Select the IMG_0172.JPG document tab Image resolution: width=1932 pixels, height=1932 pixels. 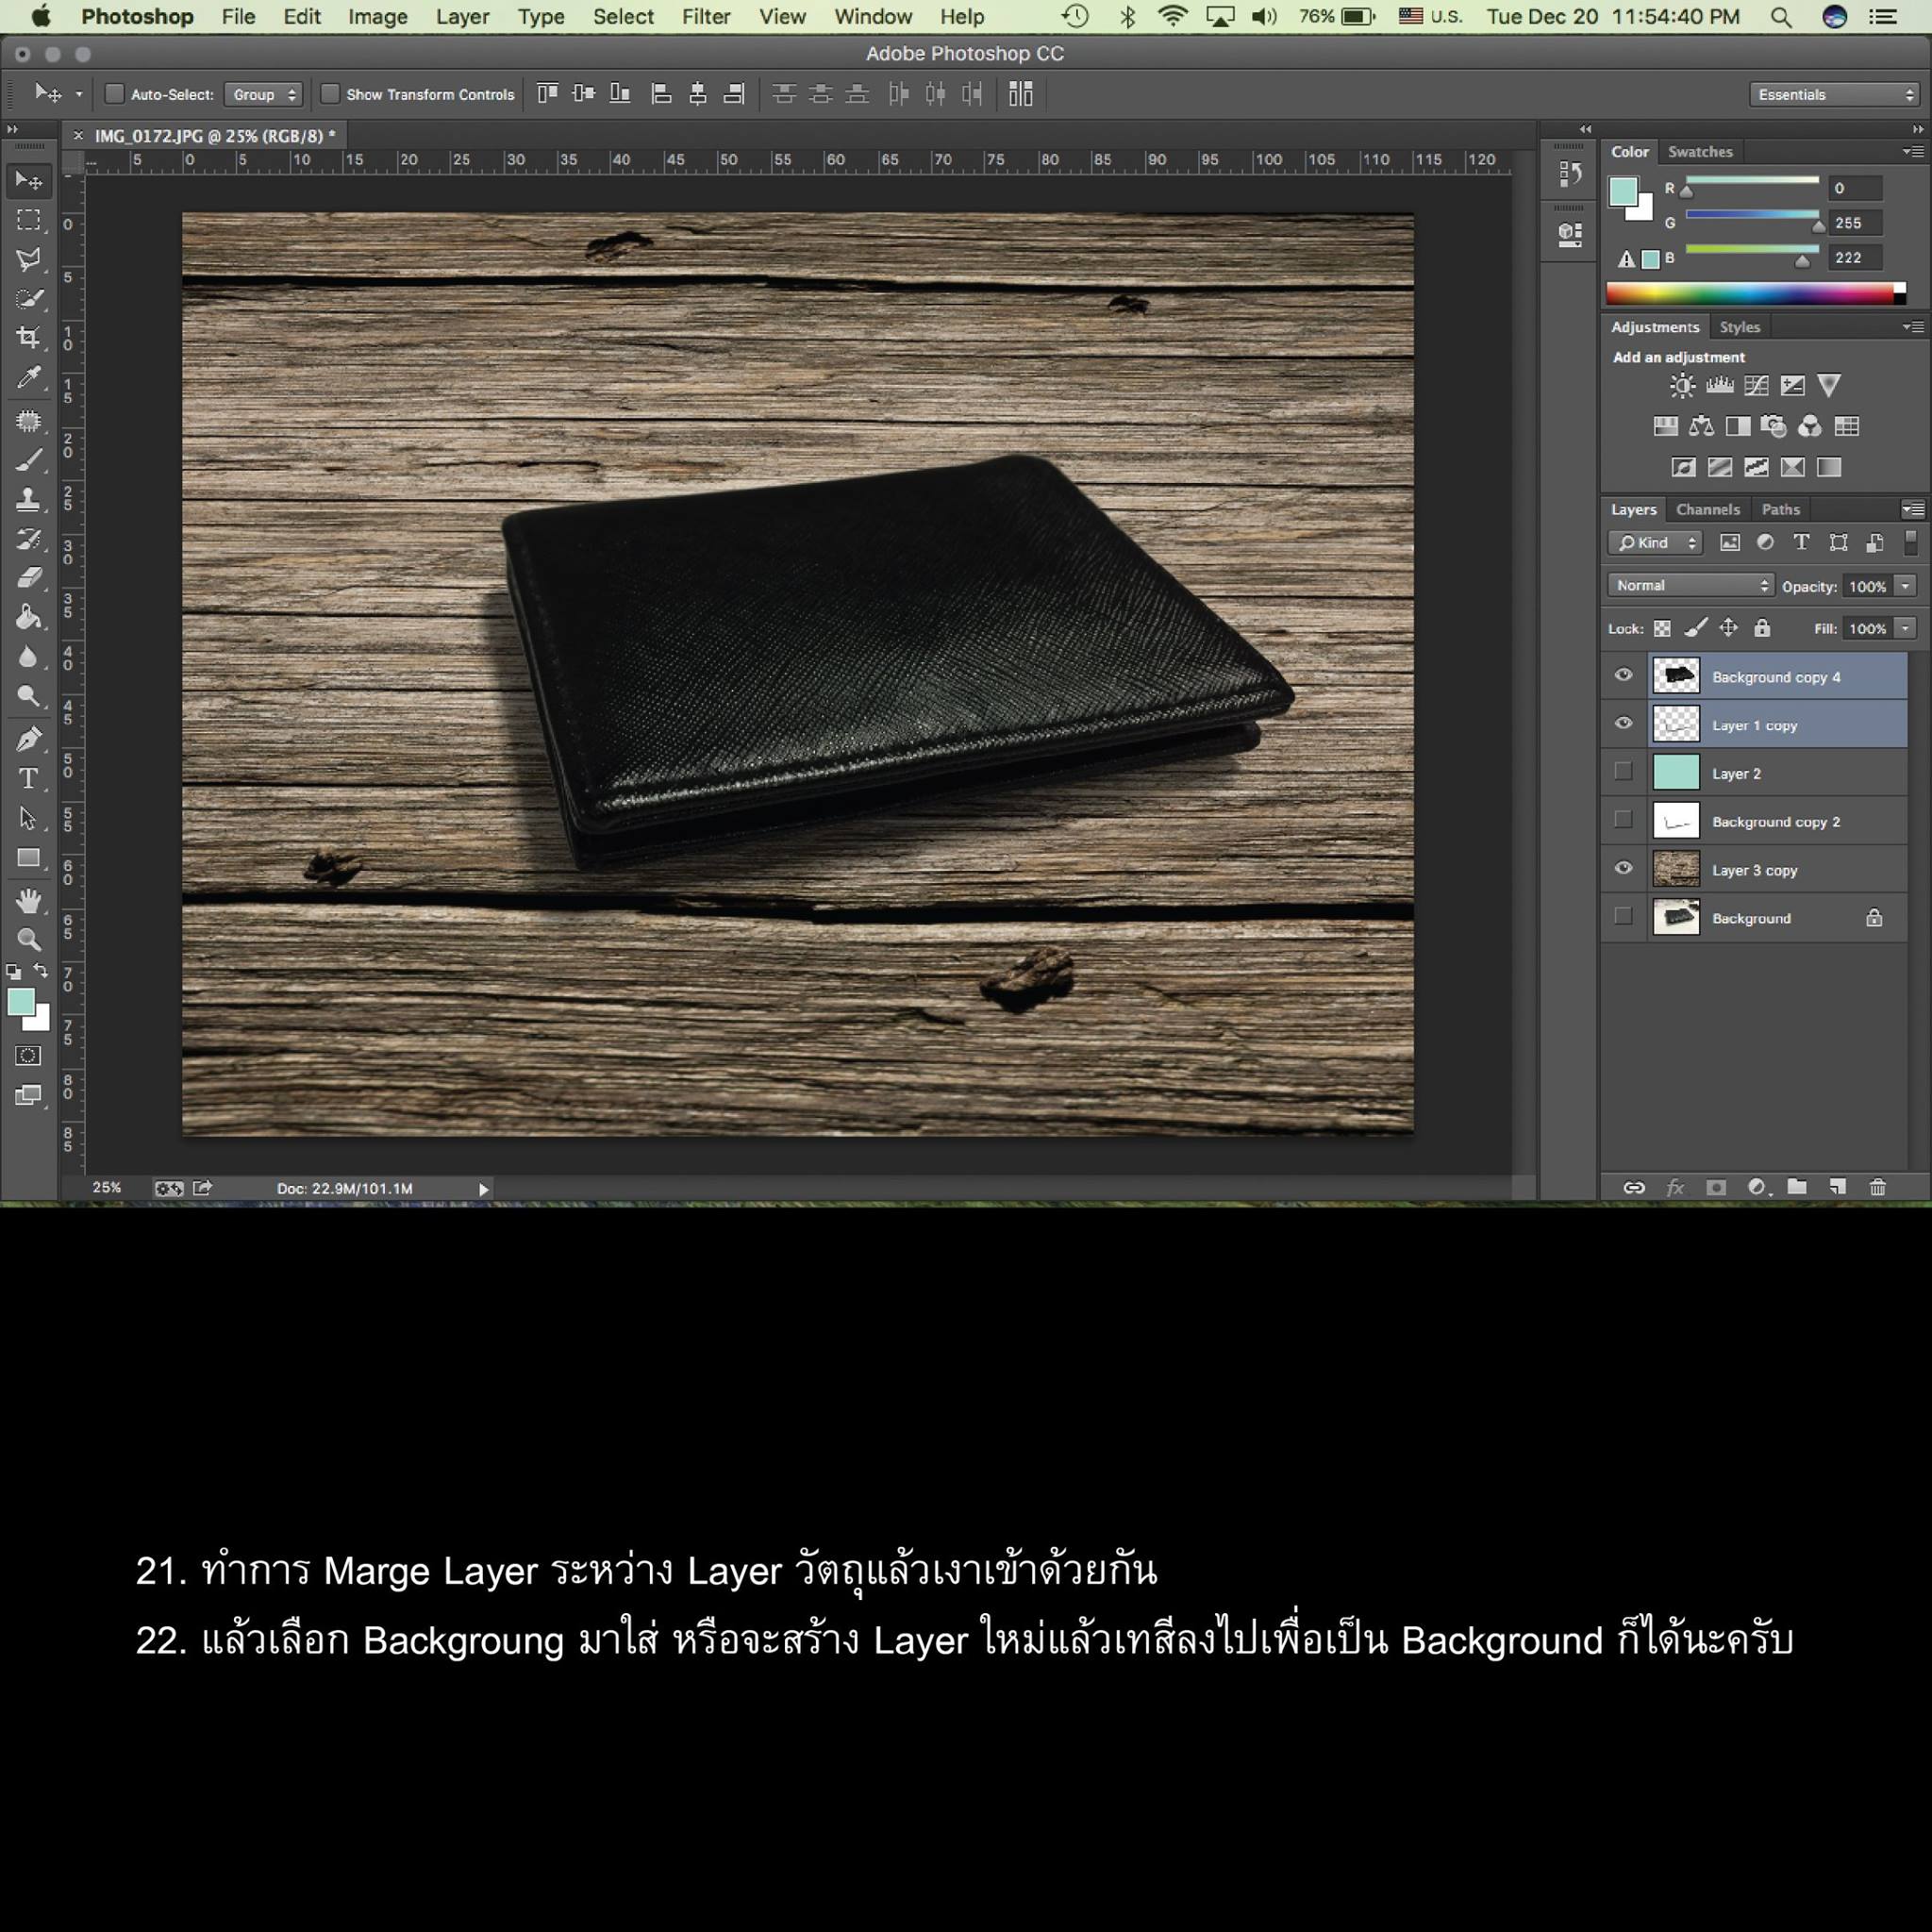pos(215,136)
